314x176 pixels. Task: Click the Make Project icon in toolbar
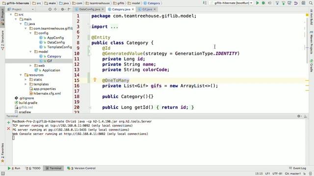pos(205,3)
